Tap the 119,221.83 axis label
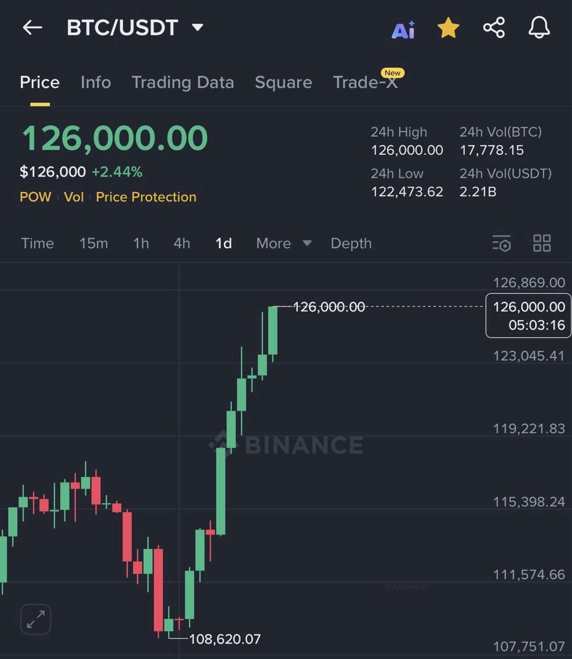Viewport: 572px width, 659px height. point(529,429)
